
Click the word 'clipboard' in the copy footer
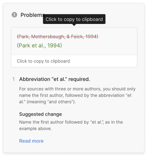[60, 61]
